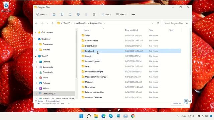Click Local Disk (C:) in breadcrumb
Image resolution: width=214 pixels, height=120 pixels.
tap(80, 23)
